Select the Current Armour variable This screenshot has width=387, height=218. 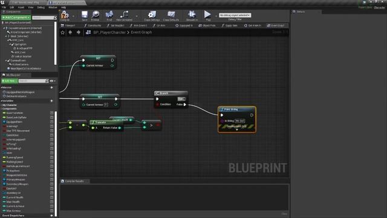click(15, 206)
